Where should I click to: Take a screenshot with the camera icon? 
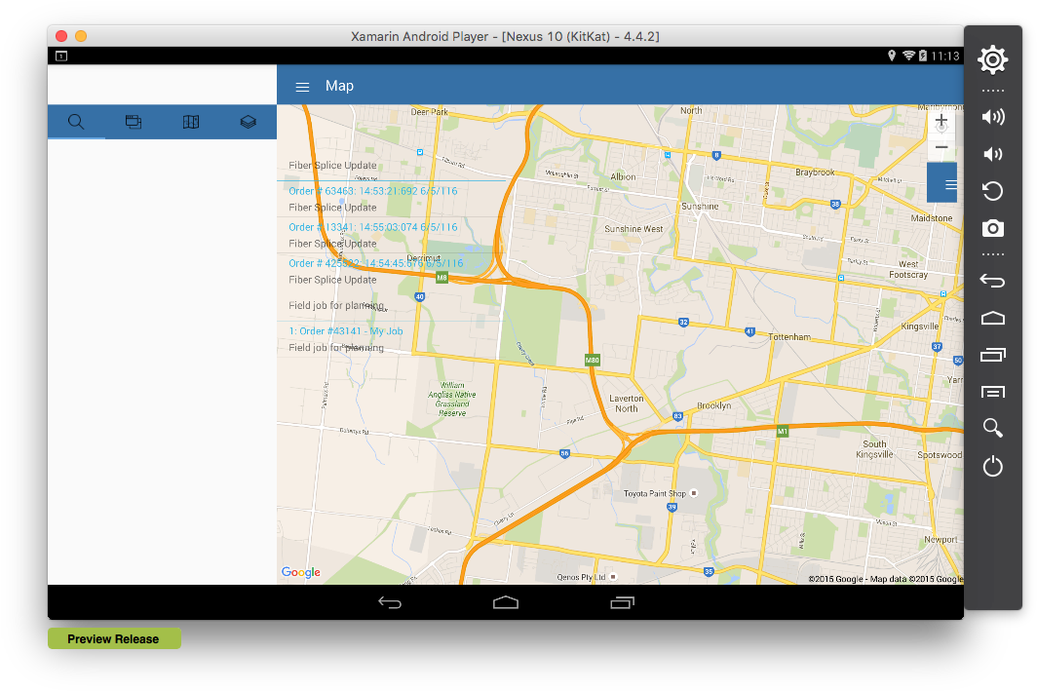tap(992, 228)
